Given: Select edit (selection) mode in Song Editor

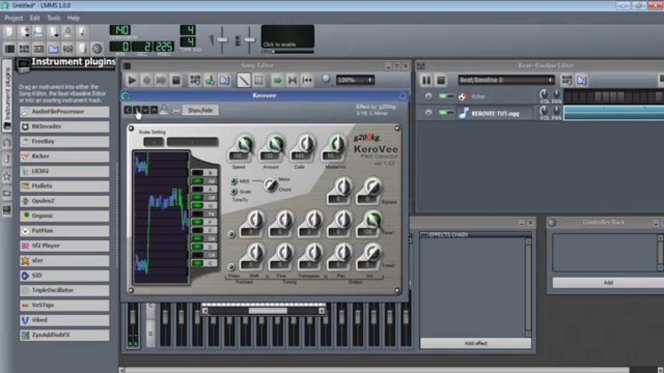Looking at the screenshot, I should (x=258, y=80).
